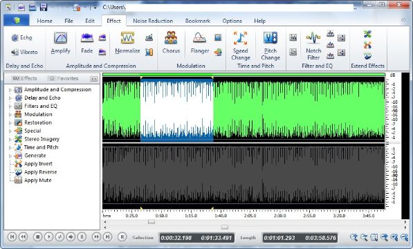Rewind with the double-left-arrow button
Image resolution: width=413 pixels, height=249 pixels.
click(x=24, y=237)
